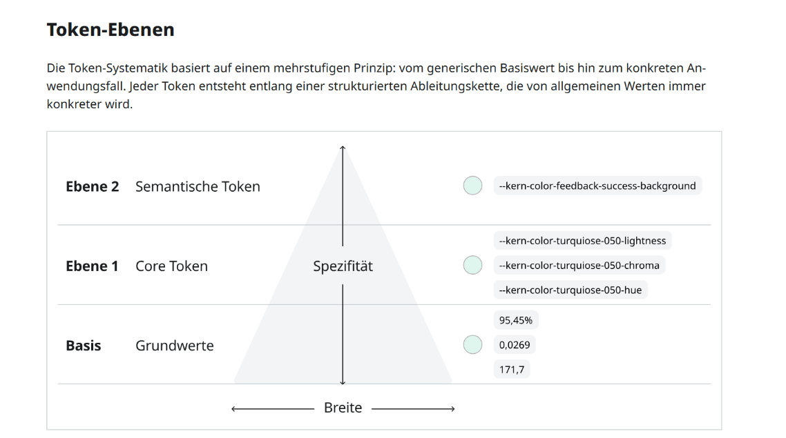Viewport: 786px width, 438px height.
Task: Click the 95,45% value chip
Action: click(516, 320)
